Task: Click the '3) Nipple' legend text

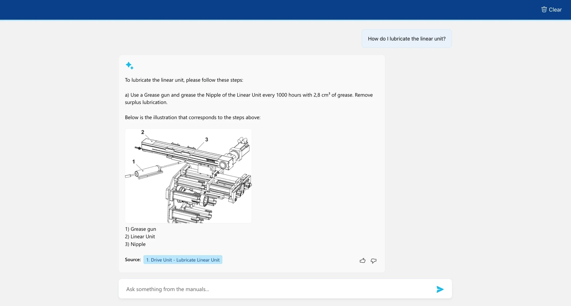Action: click(135, 244)
